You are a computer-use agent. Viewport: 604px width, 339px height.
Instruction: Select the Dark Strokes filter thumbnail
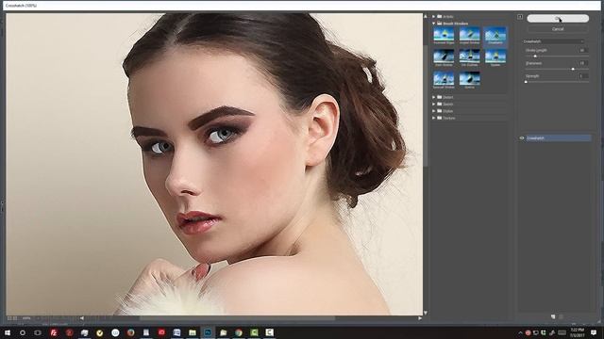tap(444, 58)
